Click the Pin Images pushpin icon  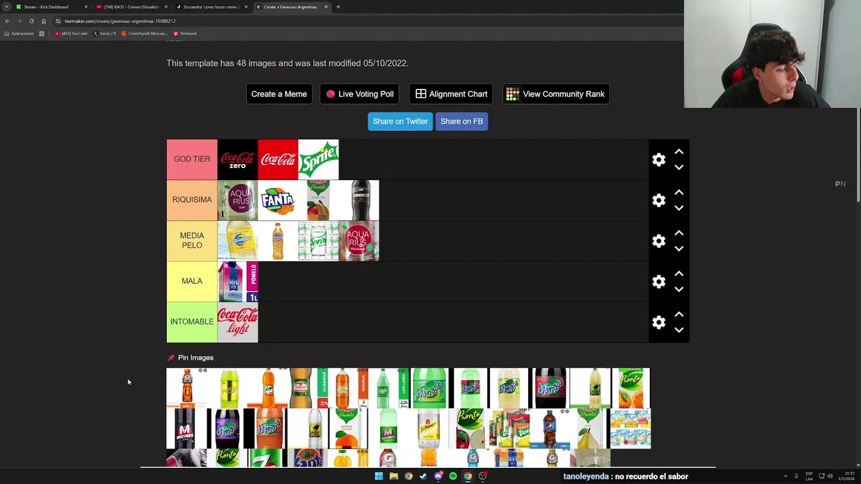coord(171,358)
